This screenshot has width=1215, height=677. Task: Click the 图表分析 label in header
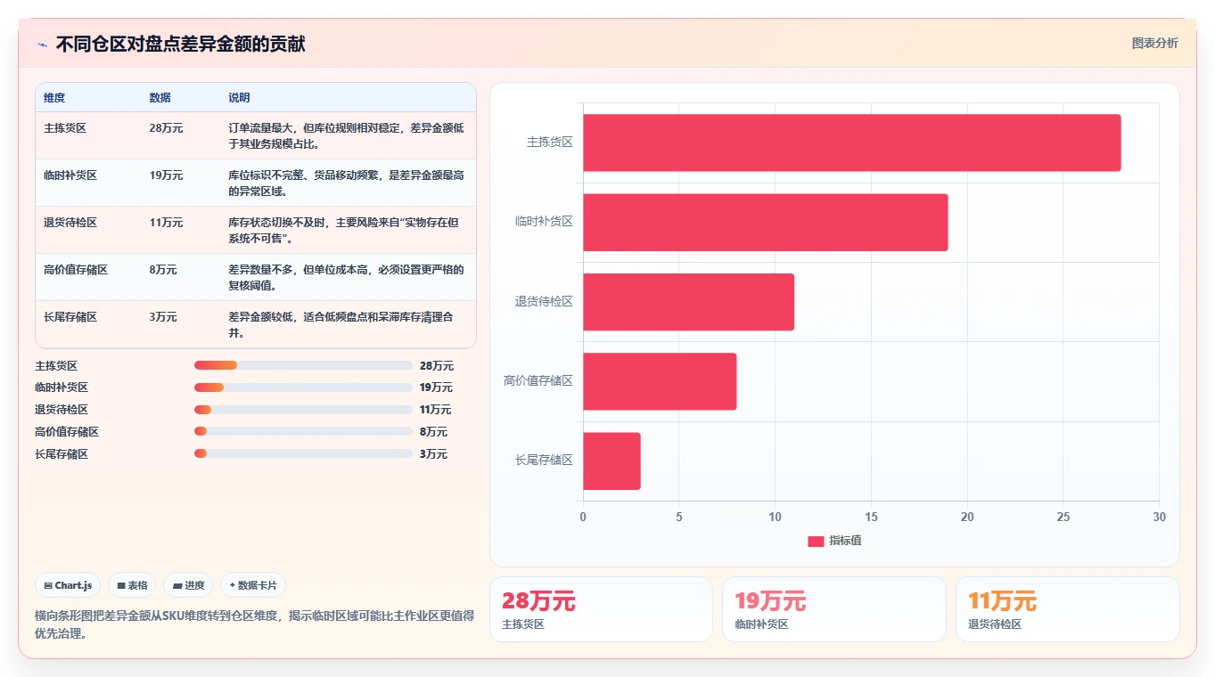pyautogui.click(x=1154, y=43)
